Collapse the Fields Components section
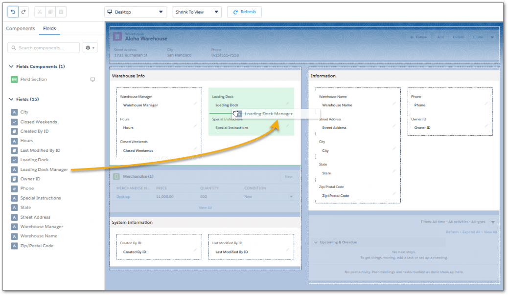Viewport: 508px width, 295px height. (11, 66)
